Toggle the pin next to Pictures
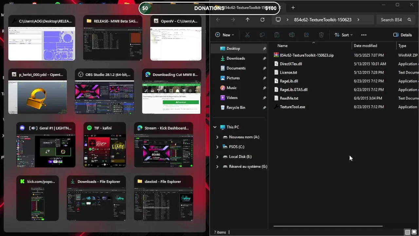This screenshot has width=419, height=236. [x=264, y=78]
